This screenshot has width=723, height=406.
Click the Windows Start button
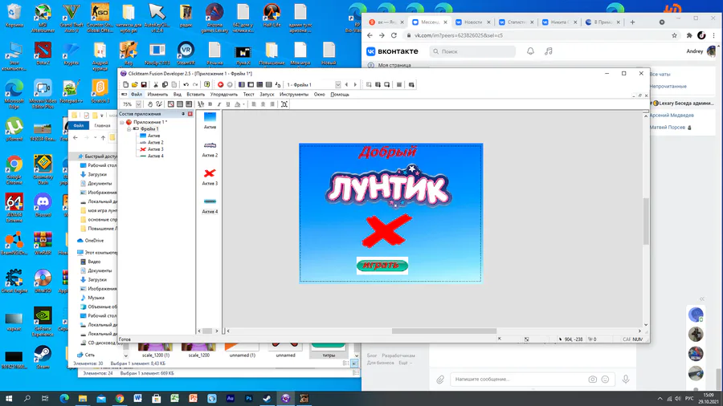(9, 398)
